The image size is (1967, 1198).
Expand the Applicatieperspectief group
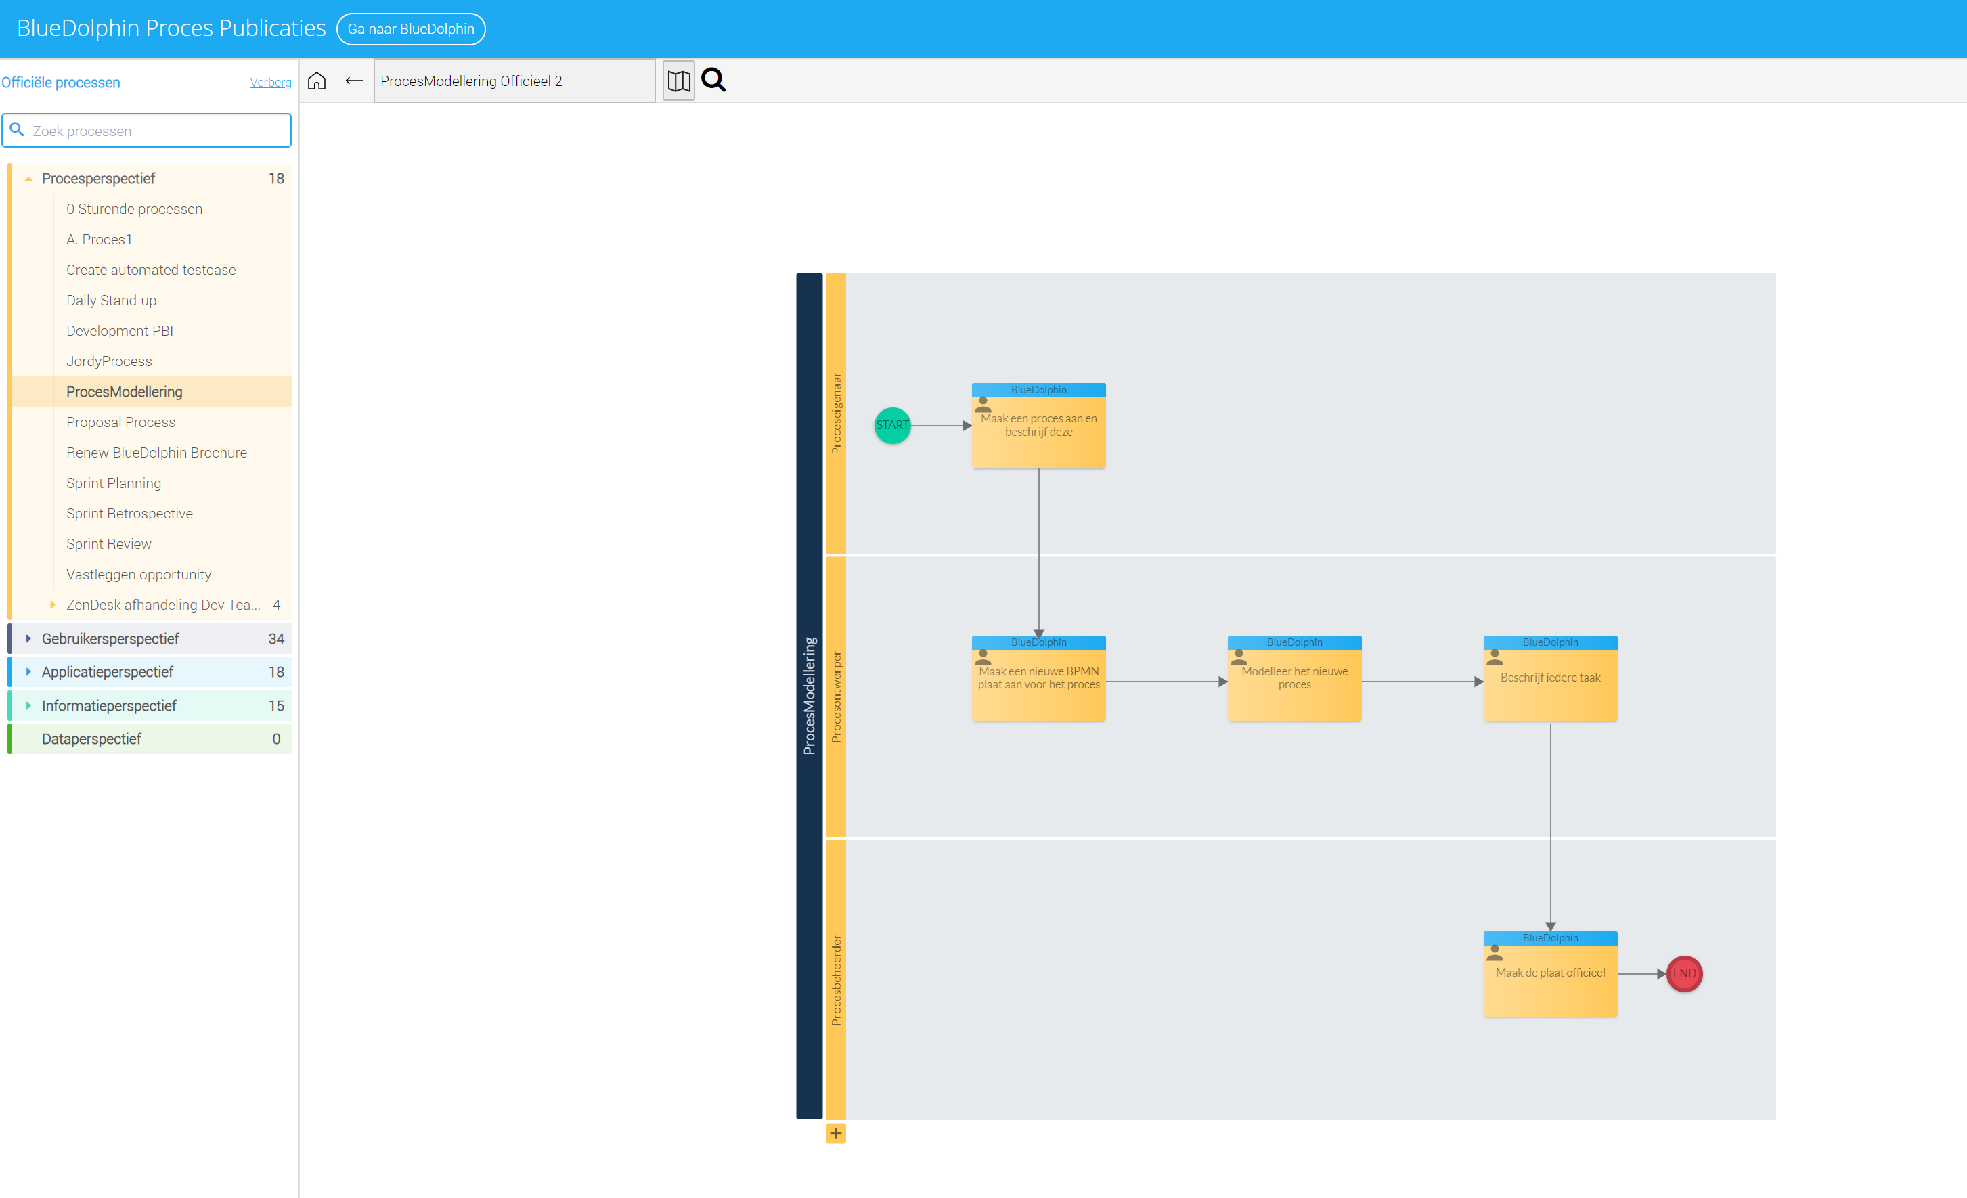[28, 672]
